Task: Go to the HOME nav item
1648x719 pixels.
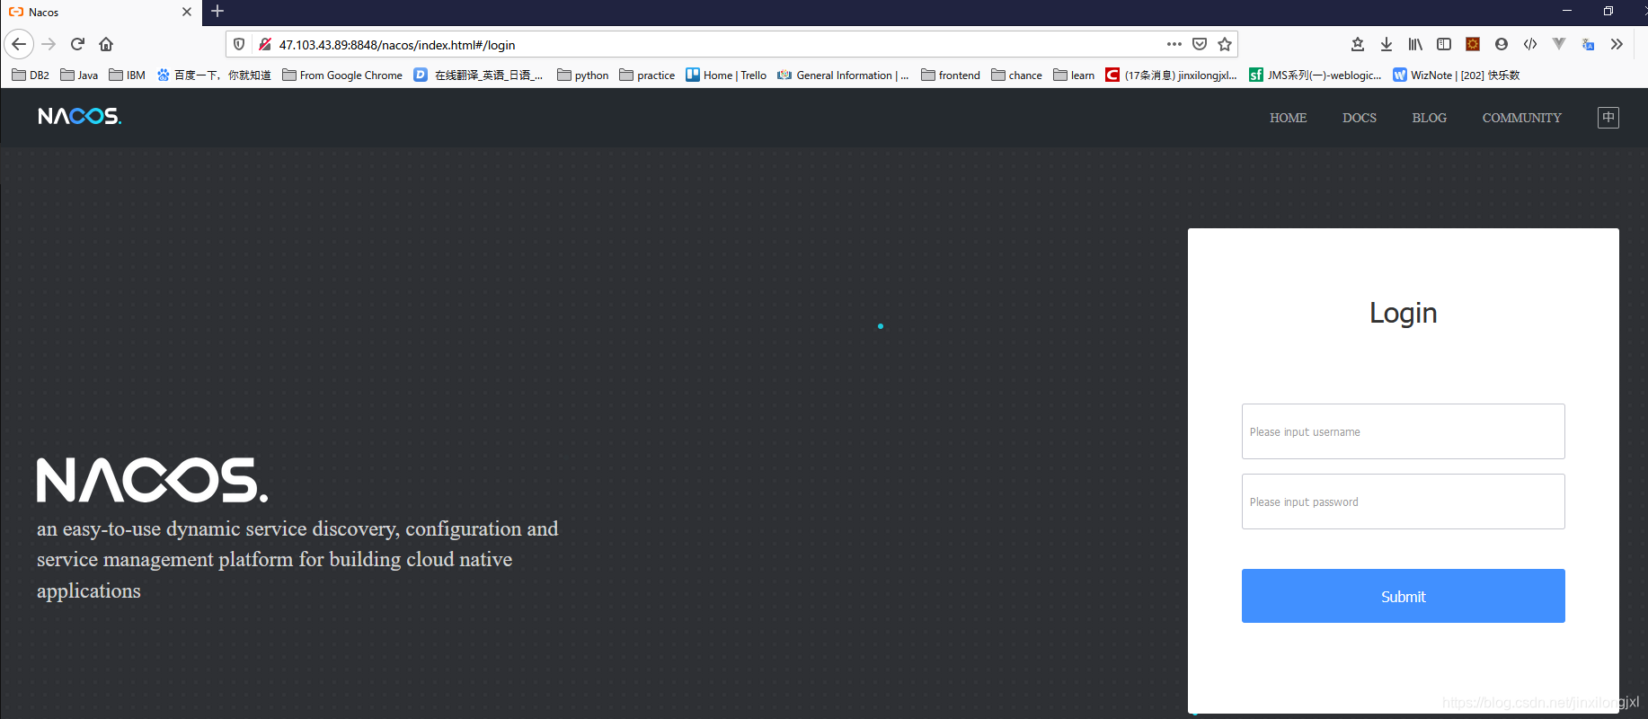Action: pyautogui.click(x=1288, y=118)
